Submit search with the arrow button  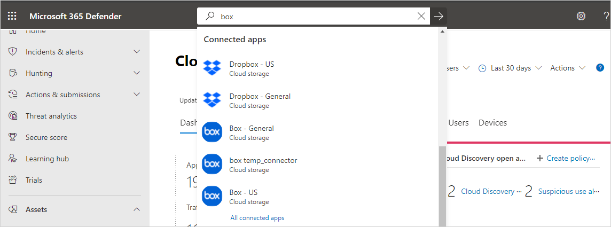coord(438,16)
